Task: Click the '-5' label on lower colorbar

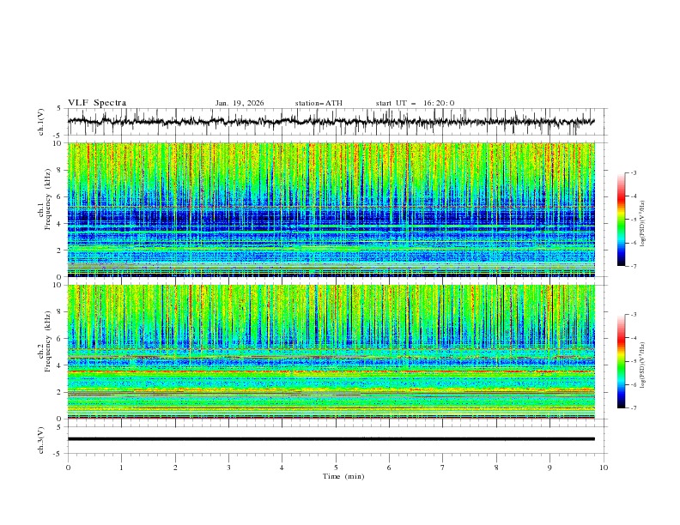Action: [x=634, y=361]
